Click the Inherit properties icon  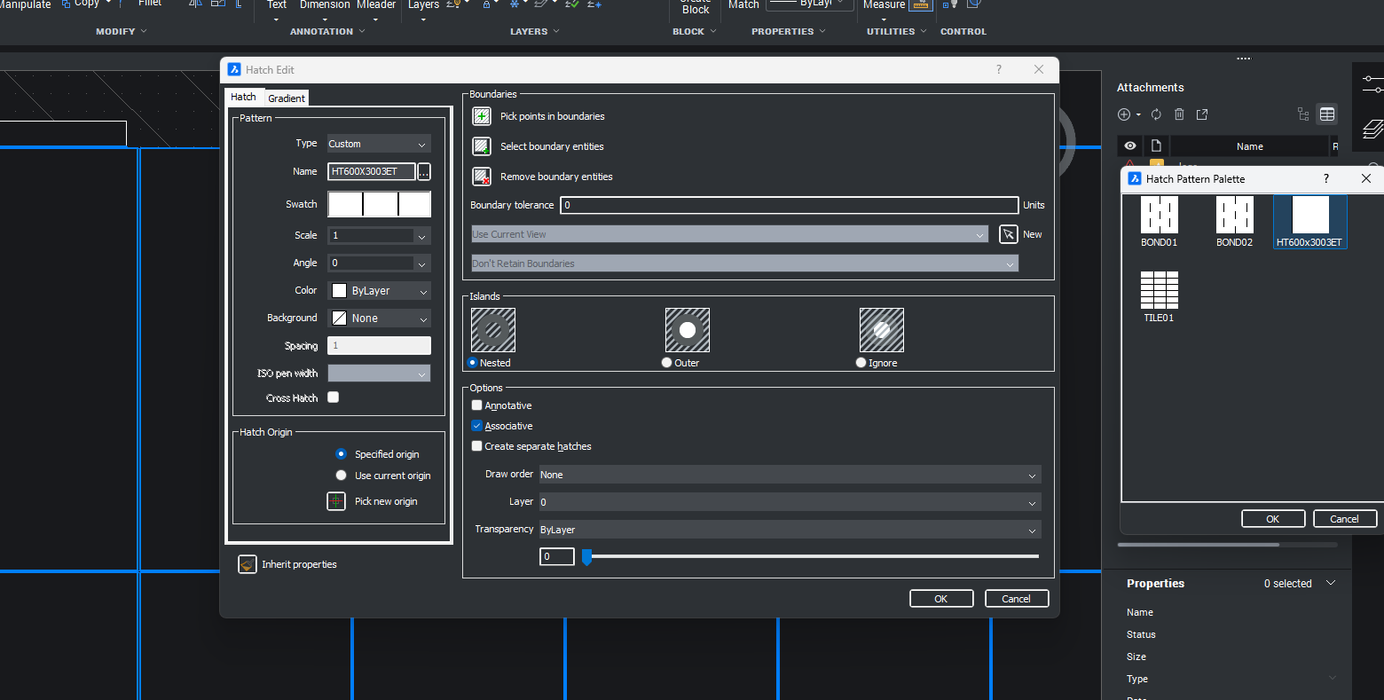(x=248, y=564)
